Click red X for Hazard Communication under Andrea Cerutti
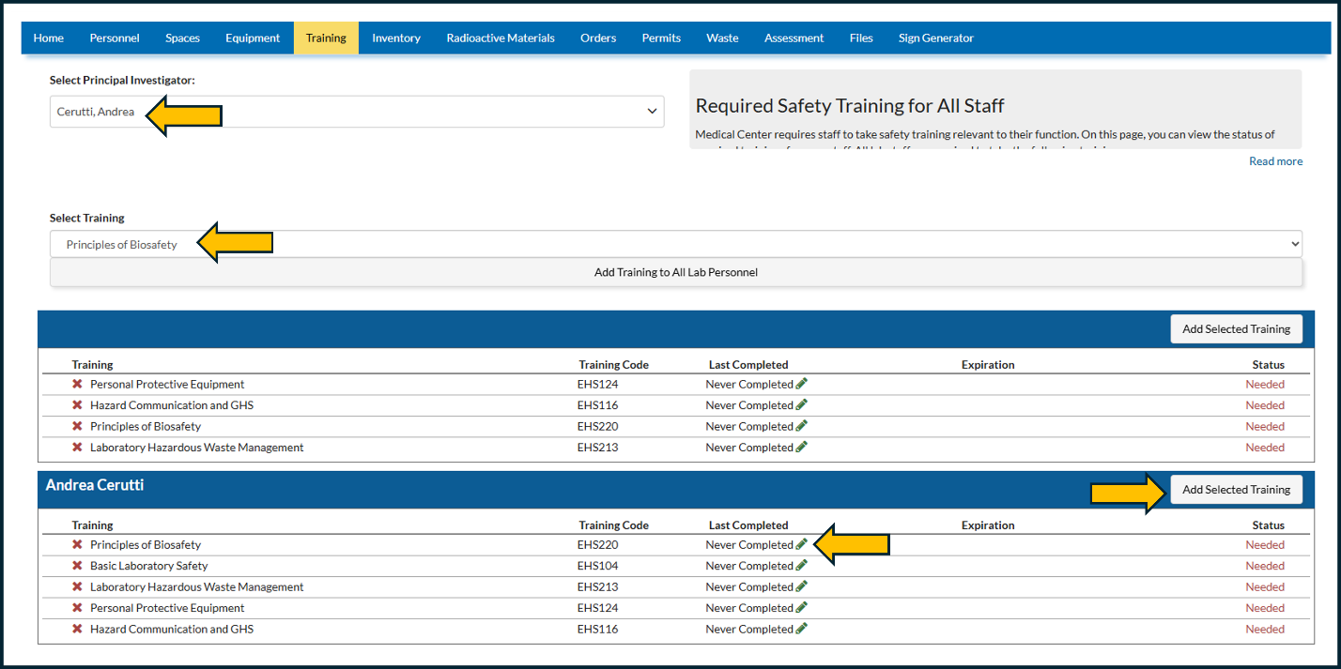The image size is (1341, 669). (x=77, y=629)
